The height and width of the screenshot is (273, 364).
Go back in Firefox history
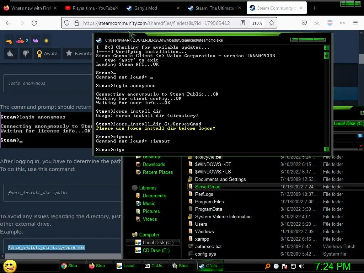(x=9, y=23)
